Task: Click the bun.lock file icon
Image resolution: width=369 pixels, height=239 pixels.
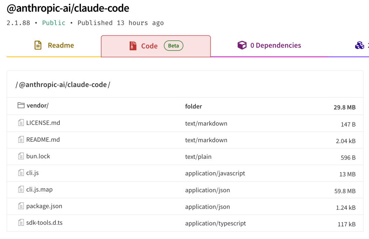Action: (x=21, y=156)
